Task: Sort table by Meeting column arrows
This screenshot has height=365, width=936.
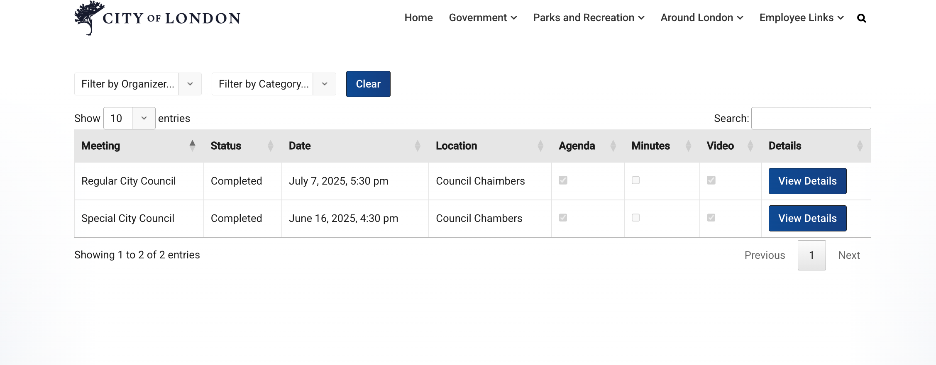Action: click(x=192, y=146)
